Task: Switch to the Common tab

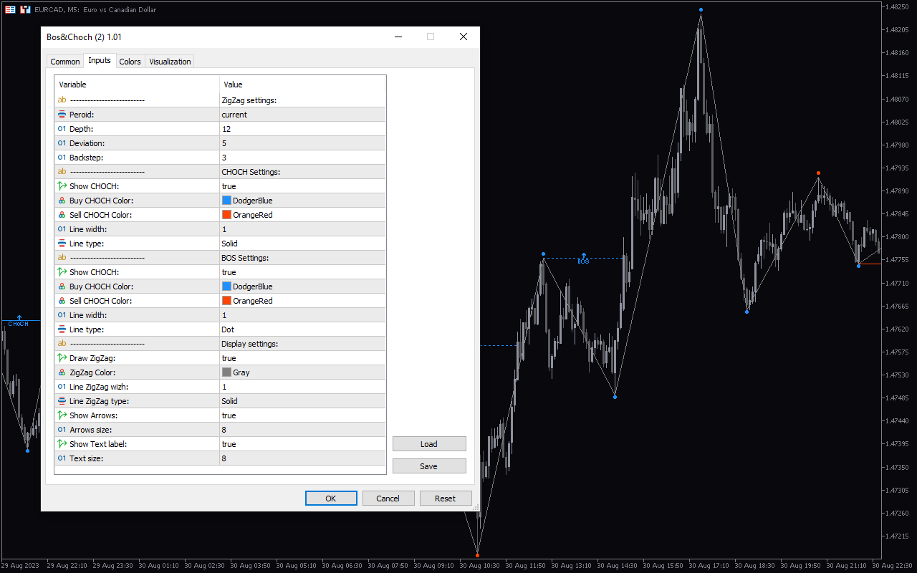Action: pyautogui.click(x=65, y=62)
